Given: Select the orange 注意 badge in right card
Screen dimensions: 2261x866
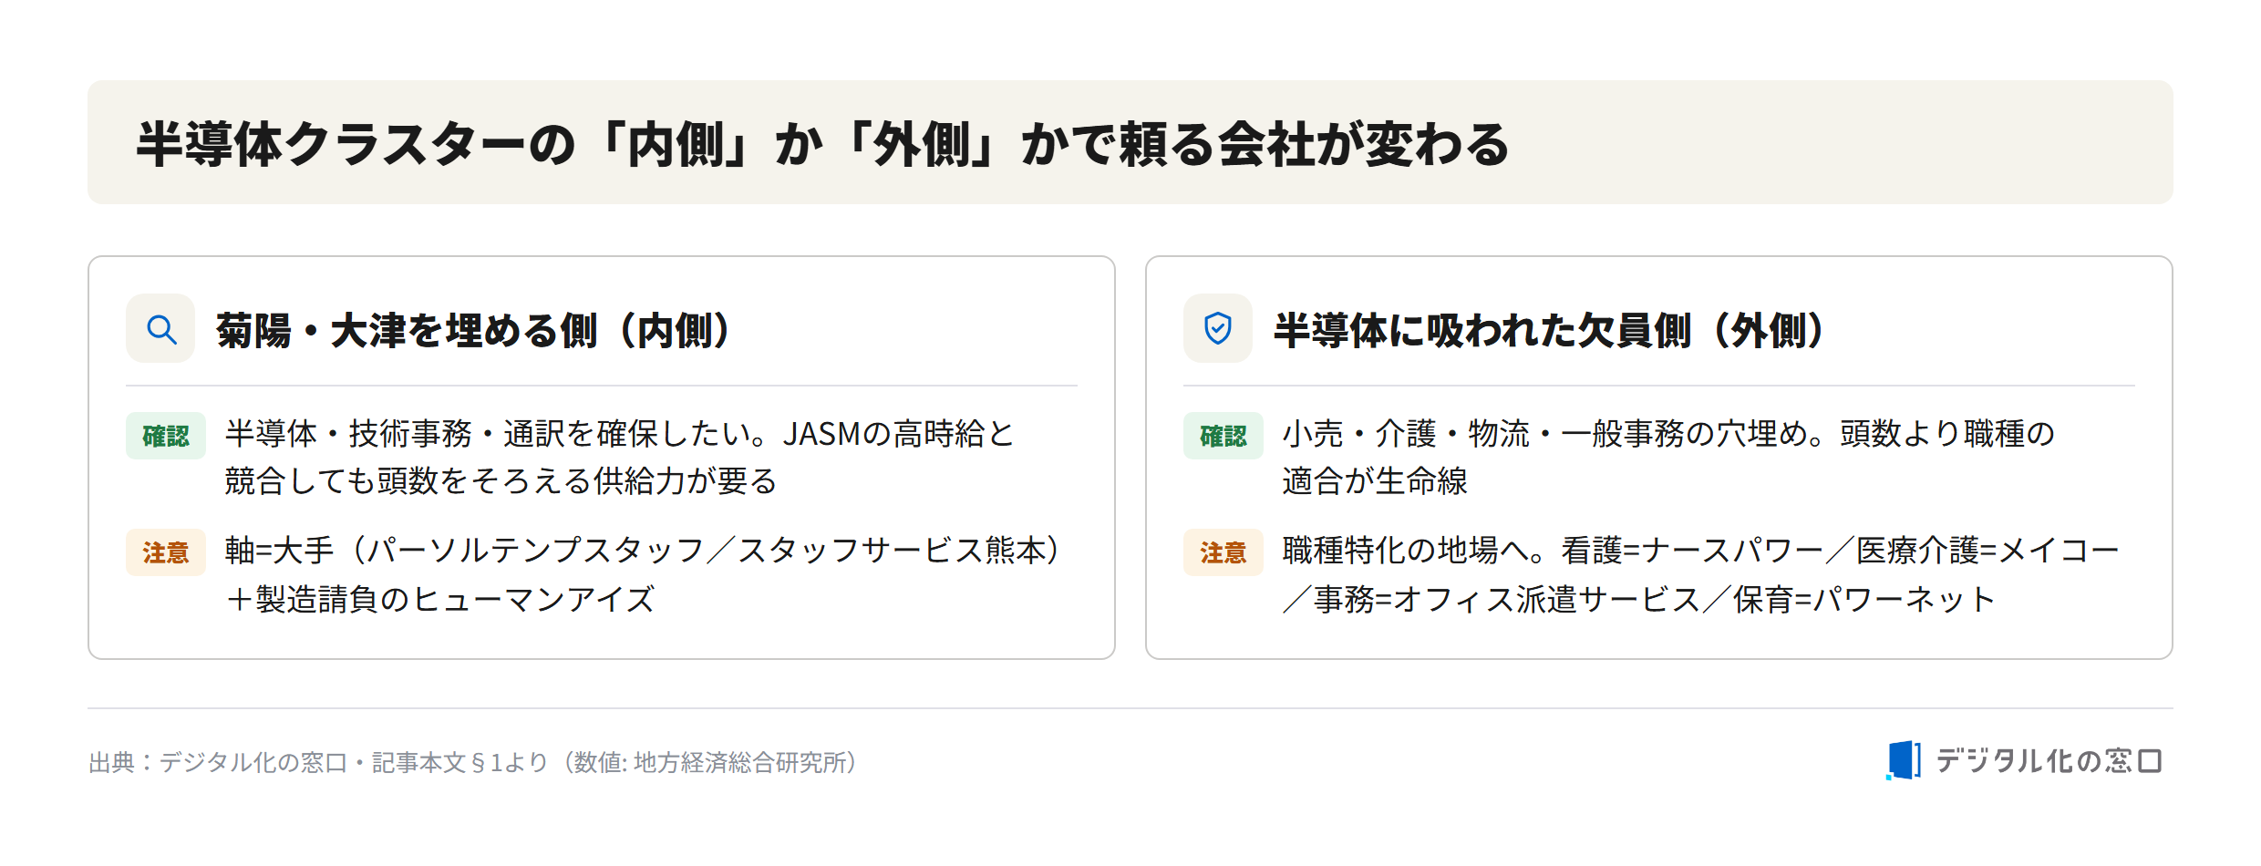Looking at the screenshot, I should 1223,552.
